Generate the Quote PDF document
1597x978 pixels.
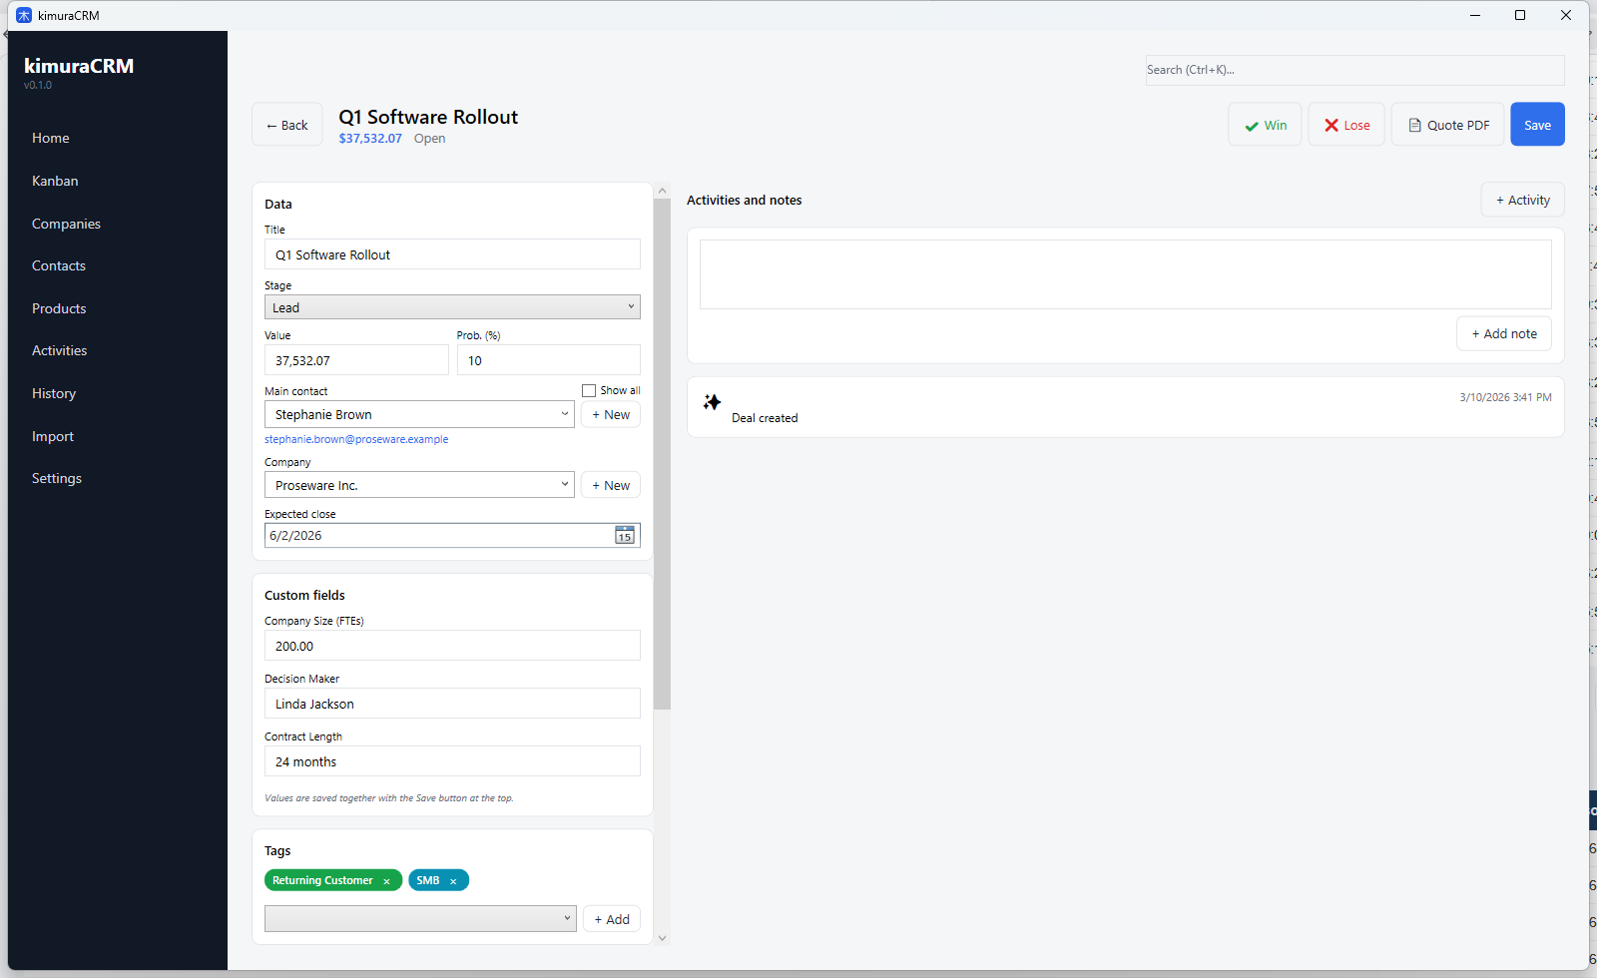pos(1447,125)
